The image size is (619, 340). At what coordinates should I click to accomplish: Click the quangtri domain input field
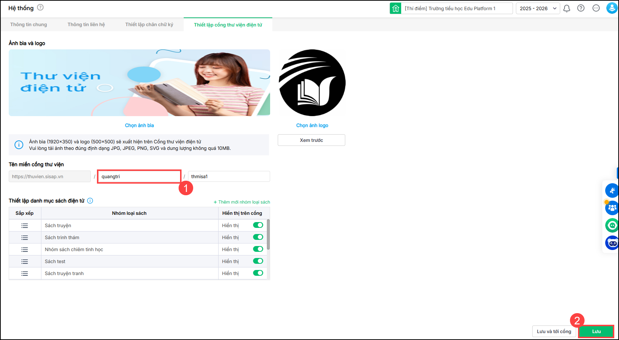pos(139,177)
